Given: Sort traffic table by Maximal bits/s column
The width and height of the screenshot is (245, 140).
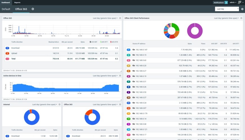Looking at the screenshot, I should pos(54,42).
